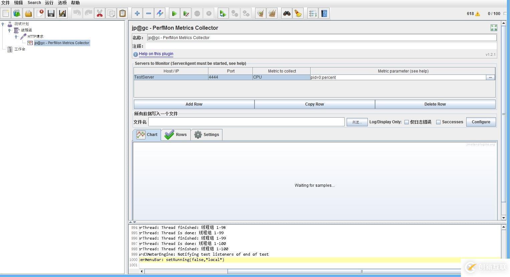Screen dimensions: 510x277
Task: Open the metric parameter ellipsis editor button
Action: [x=490, y=77]
